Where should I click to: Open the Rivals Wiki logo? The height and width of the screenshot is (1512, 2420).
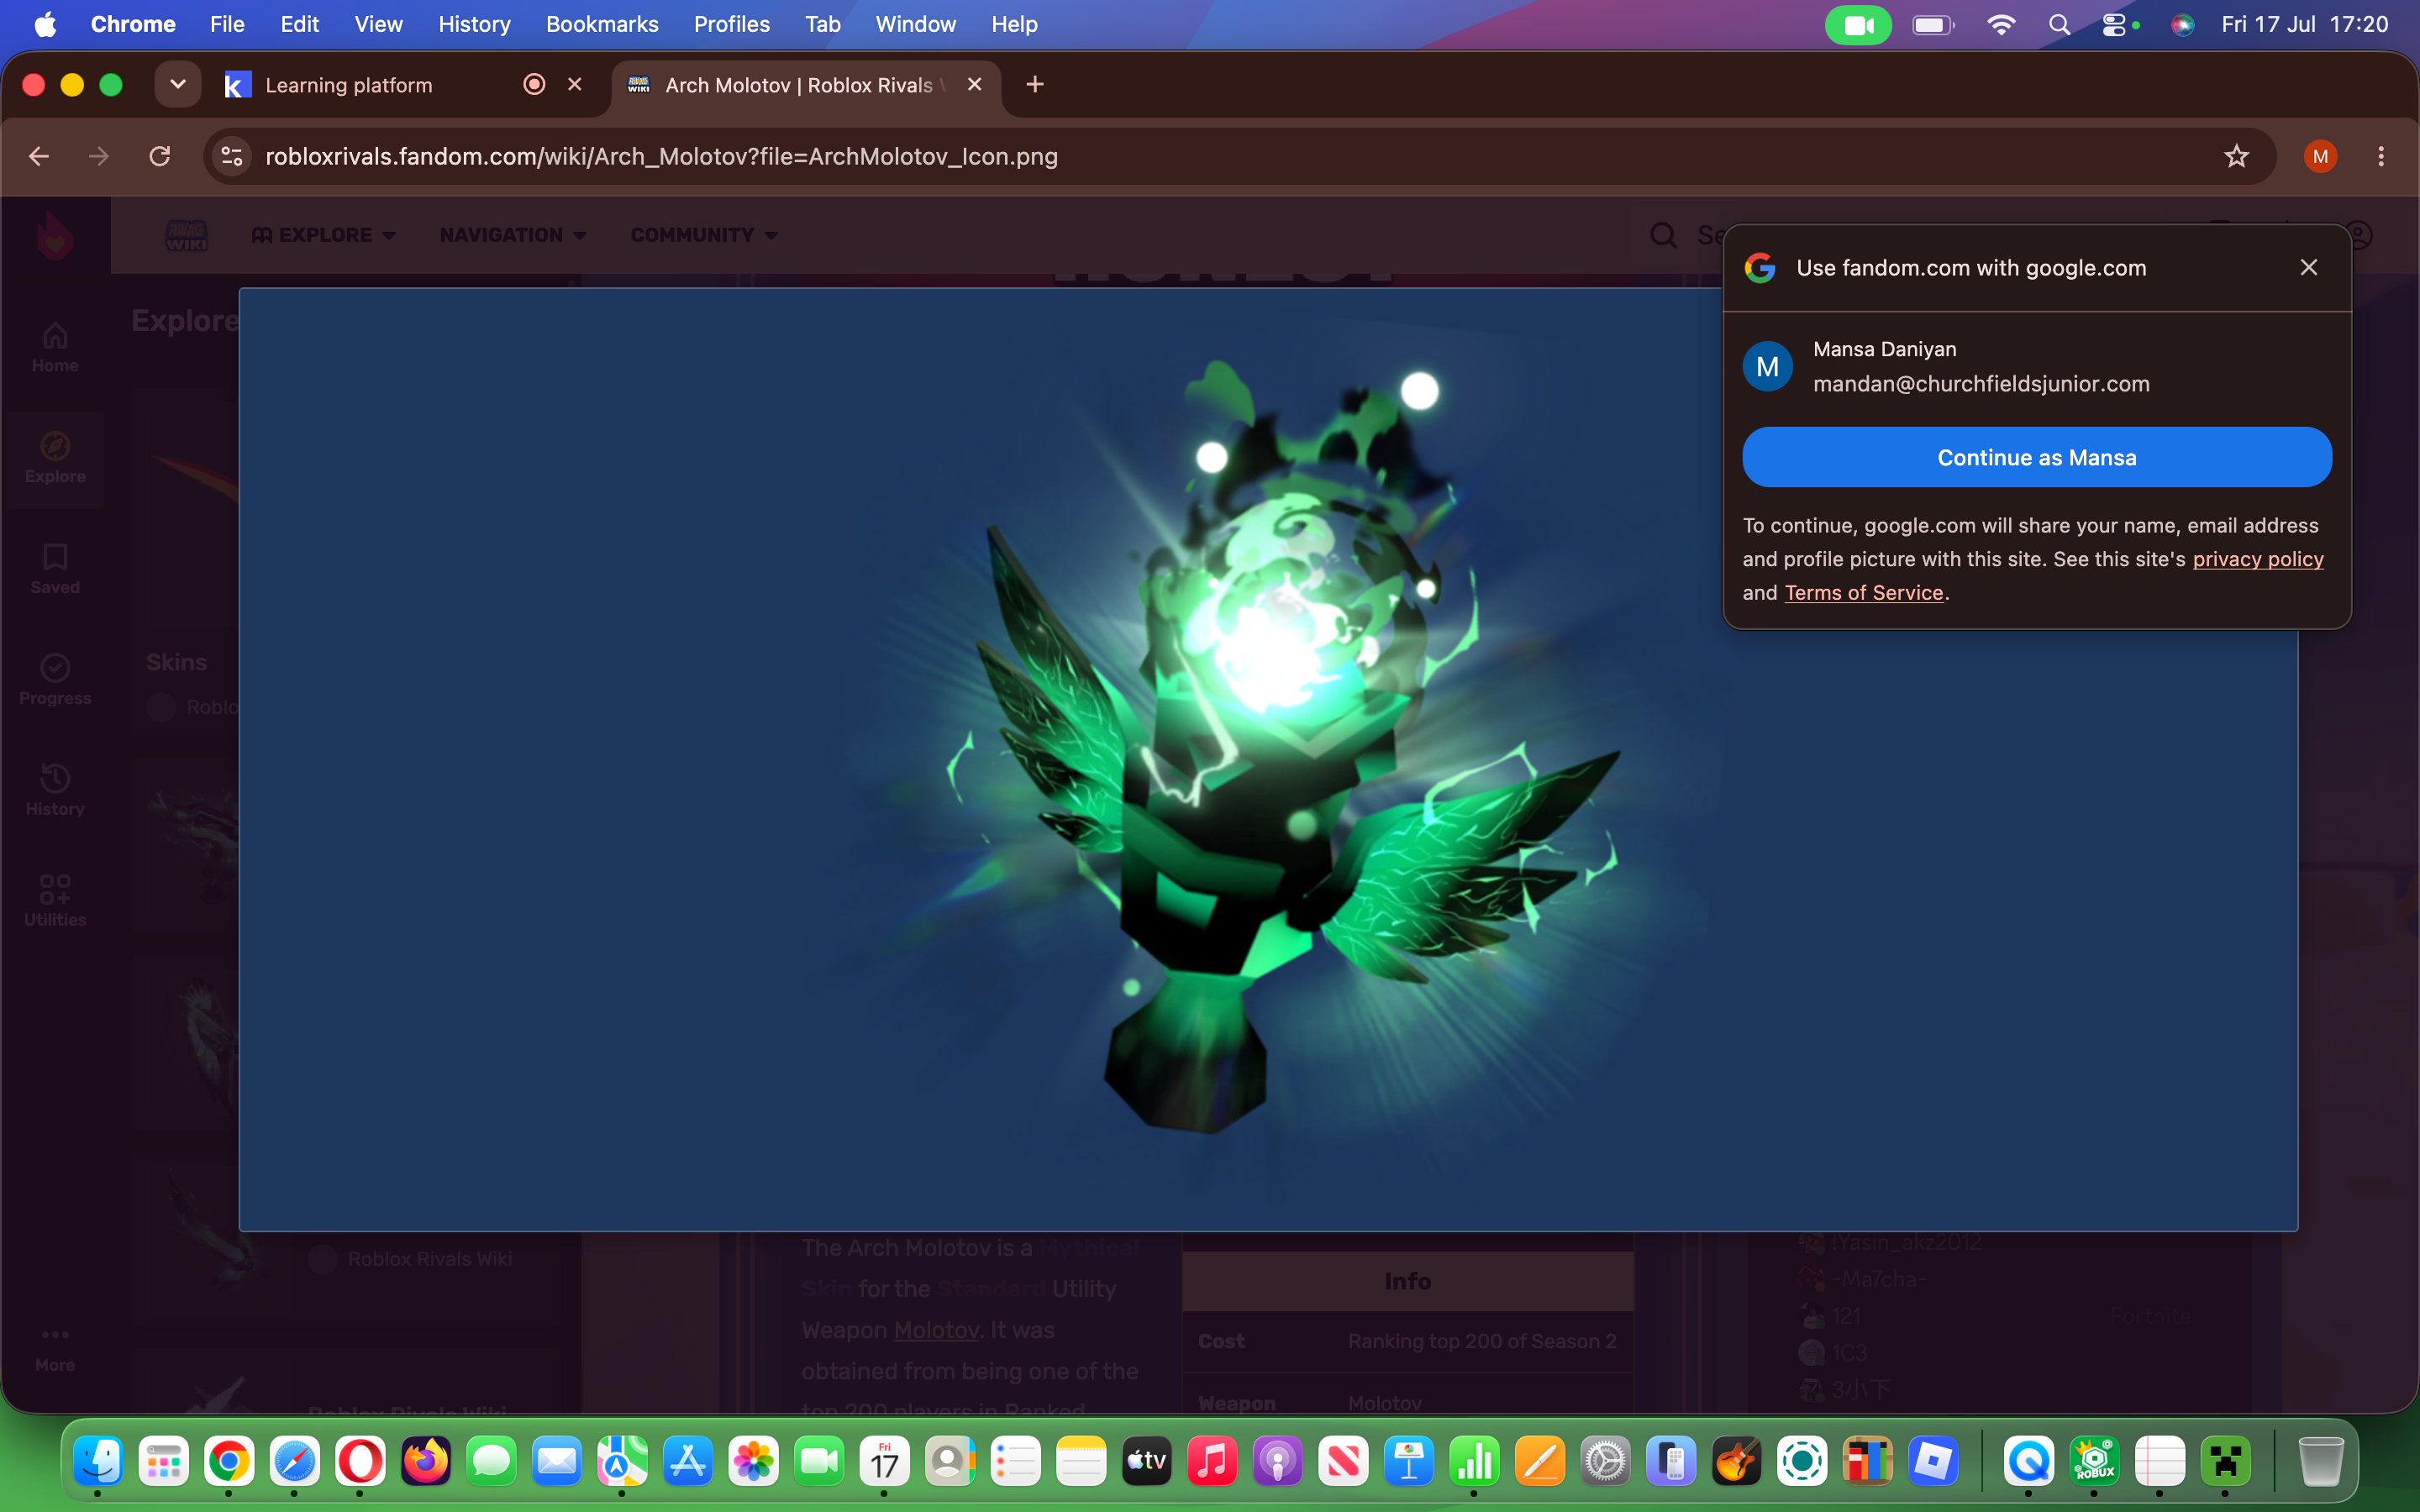tap(186, 235)
